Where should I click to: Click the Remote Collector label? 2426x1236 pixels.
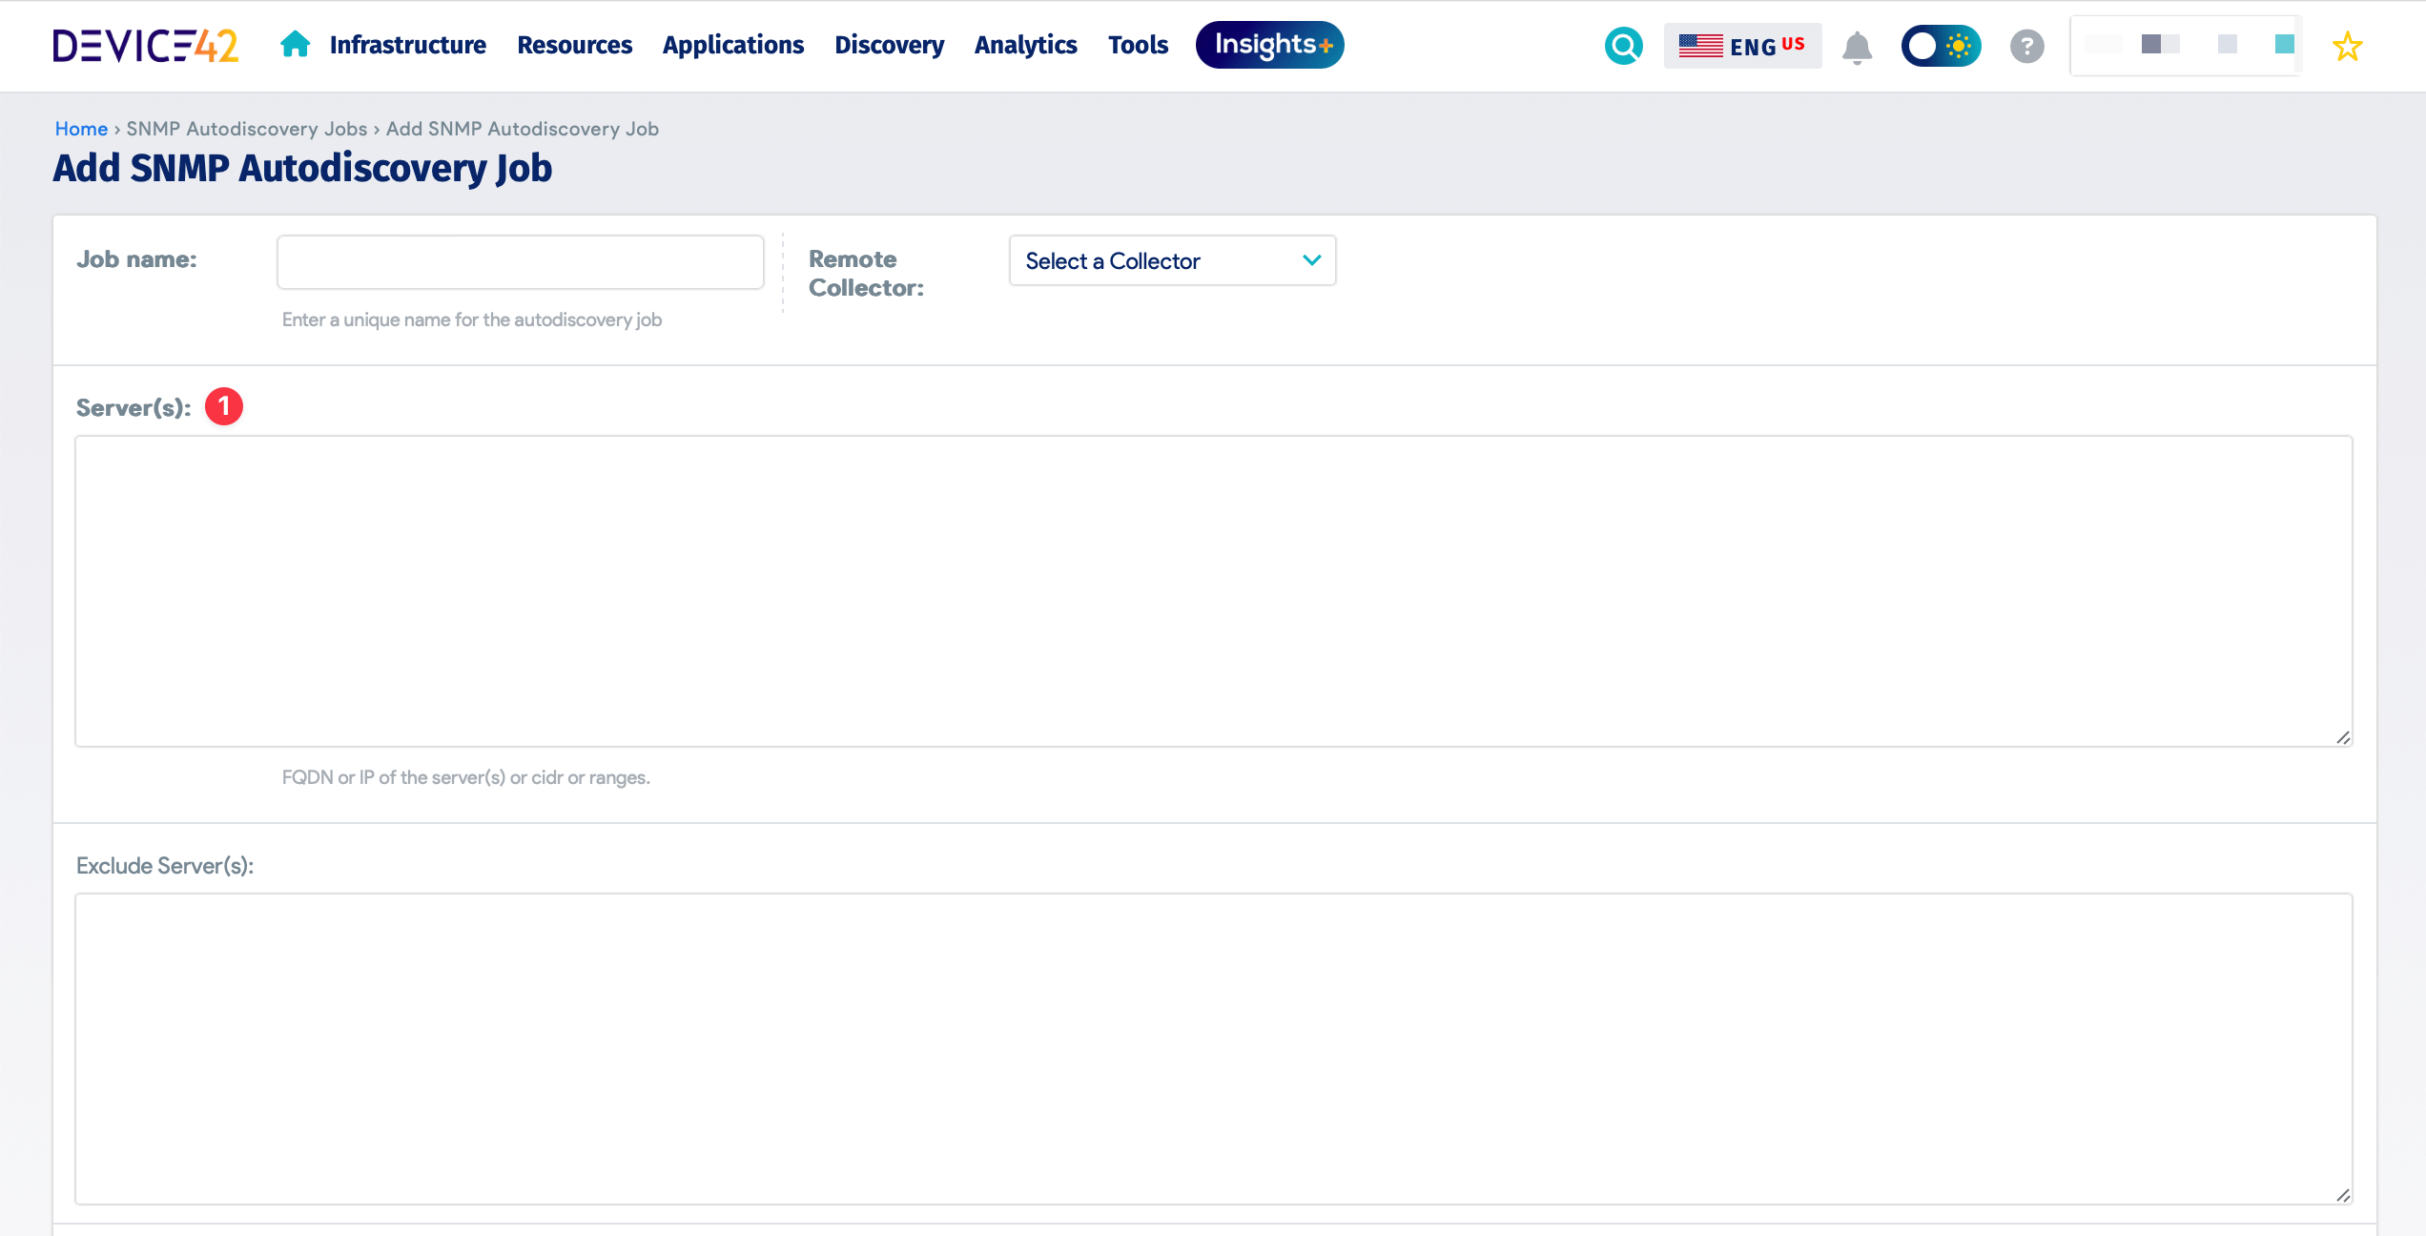866,274
